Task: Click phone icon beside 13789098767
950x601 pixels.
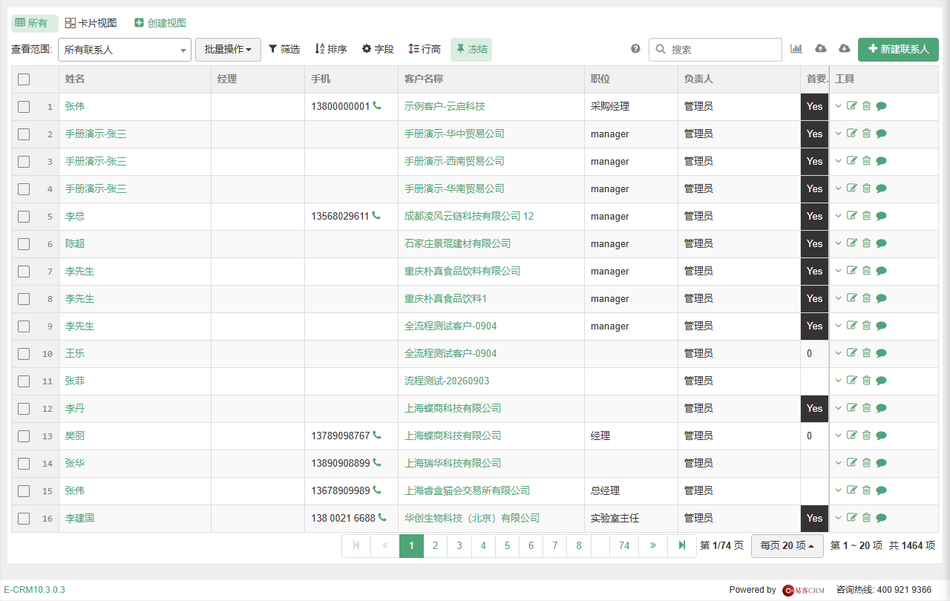Action: pos(377,436)
